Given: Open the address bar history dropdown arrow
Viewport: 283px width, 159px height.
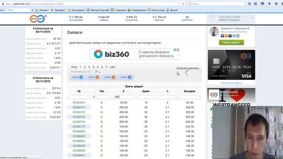Looking at the screenshot, I should tap(178, 4).
